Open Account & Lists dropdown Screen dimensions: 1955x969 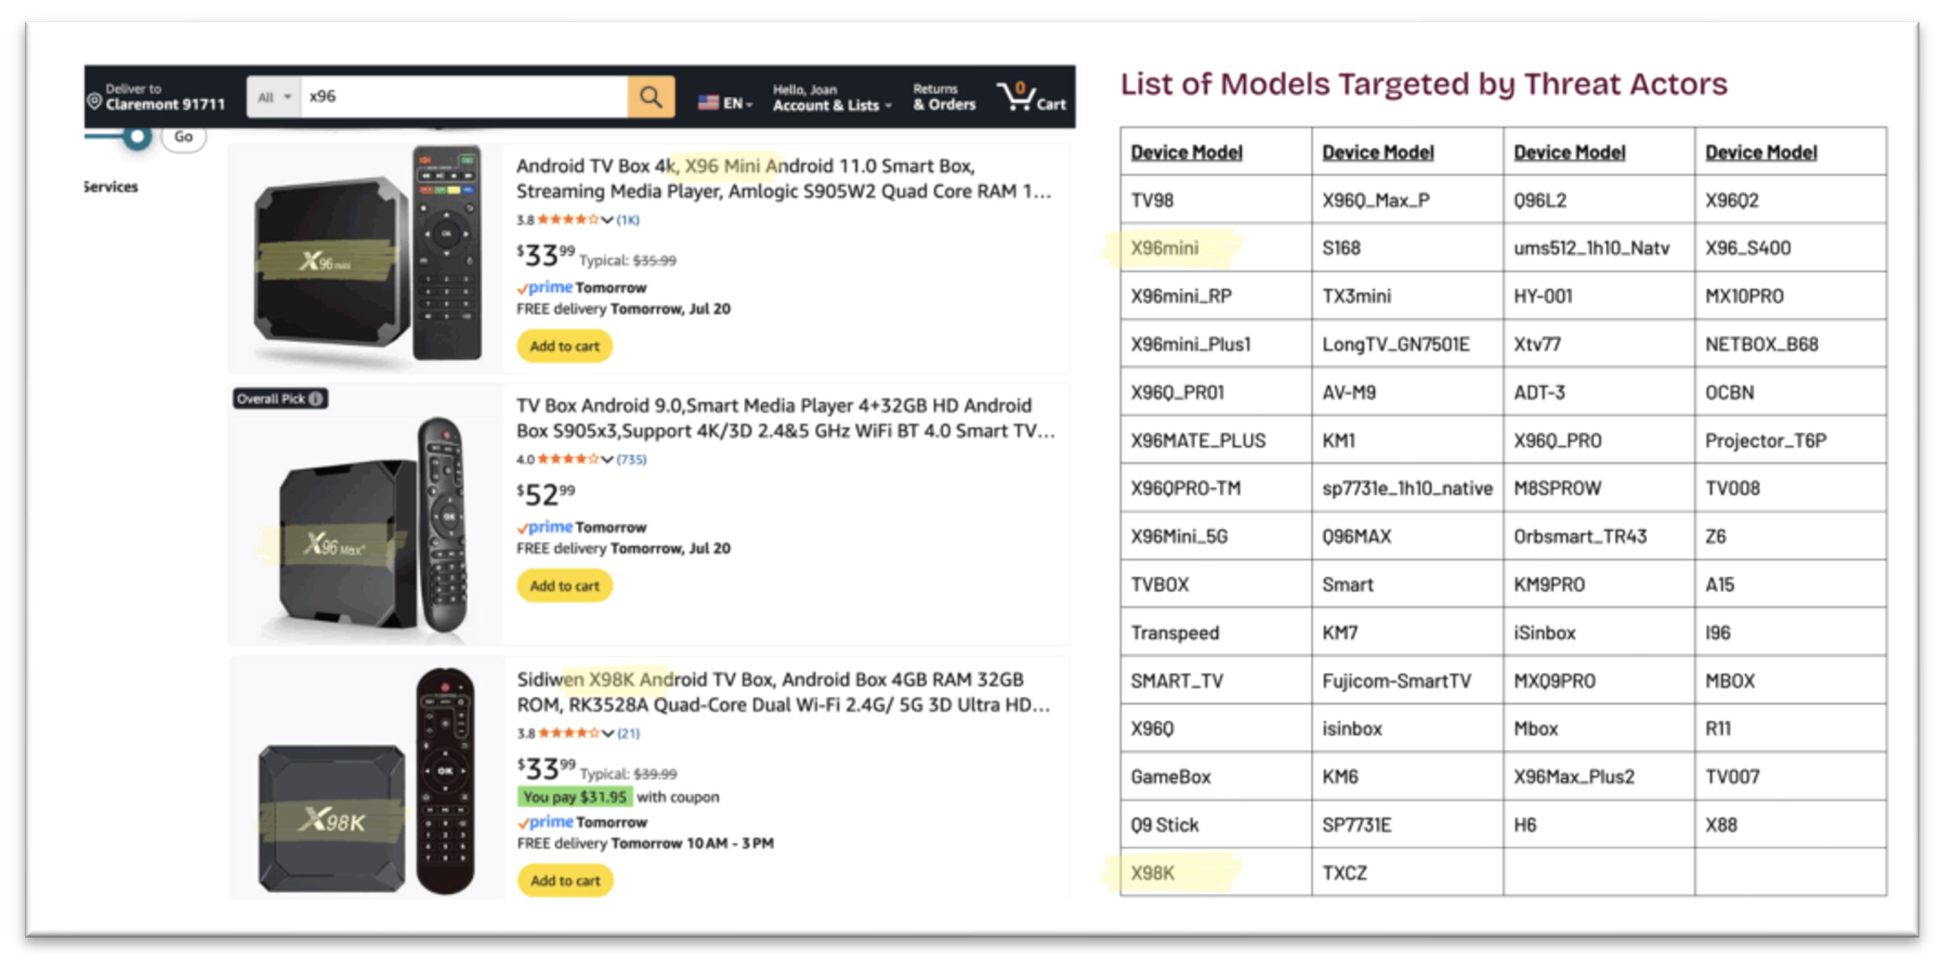click(x=832, y=99)
